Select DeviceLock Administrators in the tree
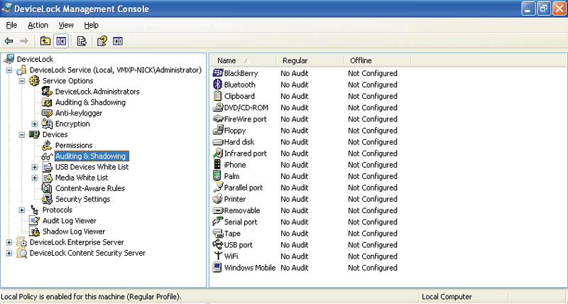Viewport: 568px width, 304px height. click(97, 92)
